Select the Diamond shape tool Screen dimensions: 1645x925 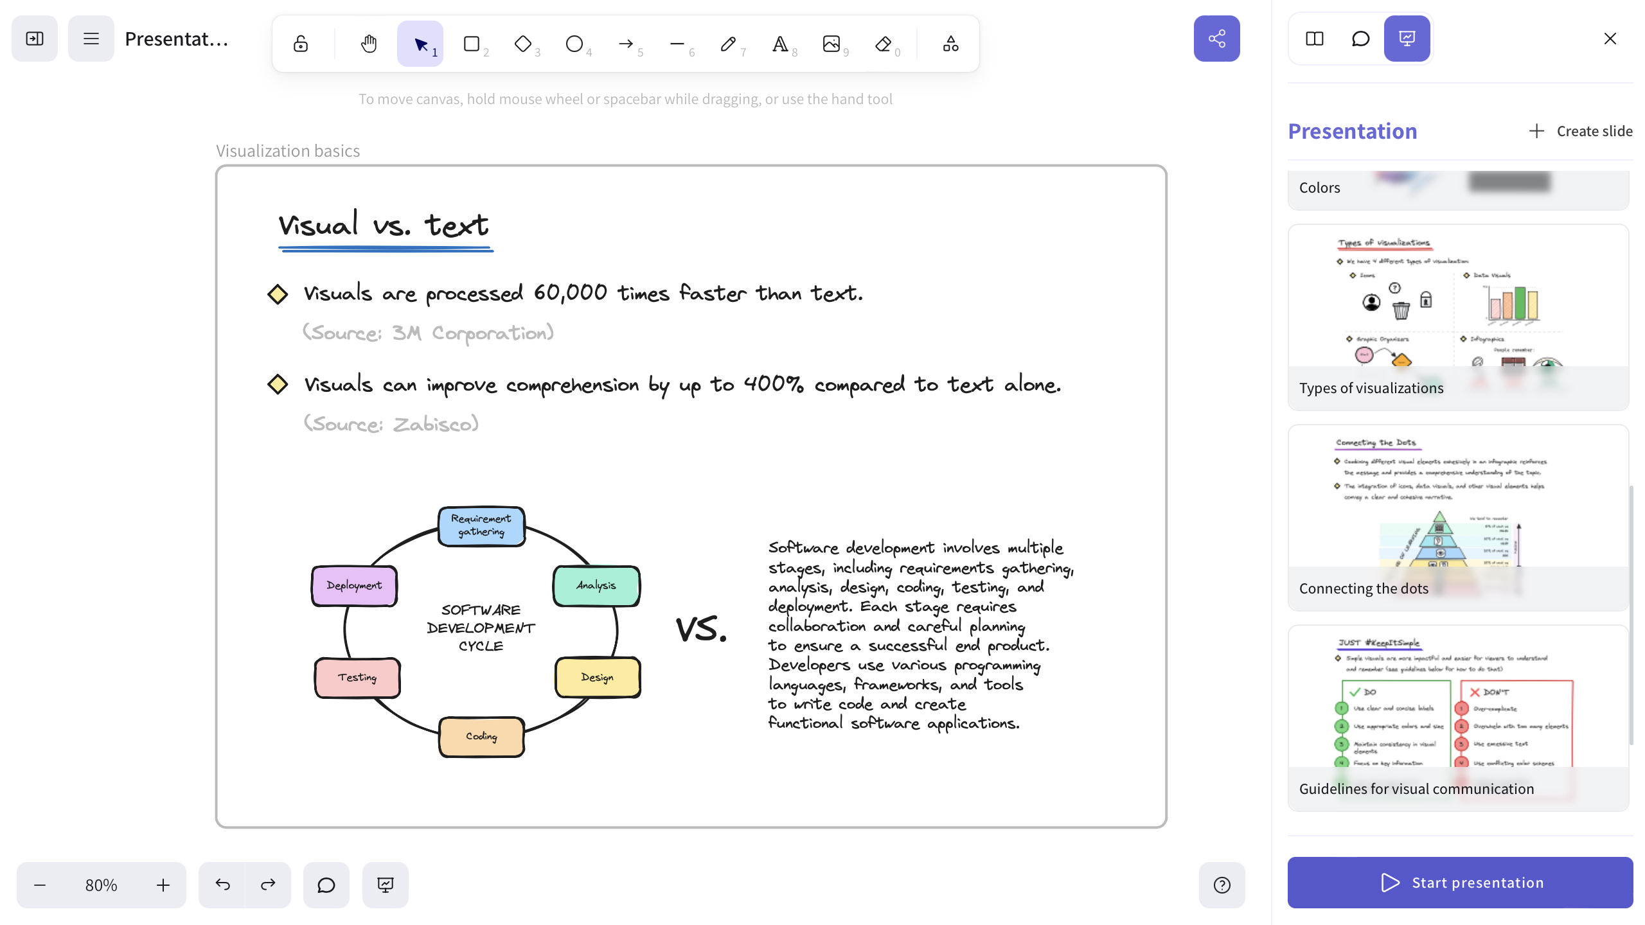pyautogui.click(x=524, y=43)
